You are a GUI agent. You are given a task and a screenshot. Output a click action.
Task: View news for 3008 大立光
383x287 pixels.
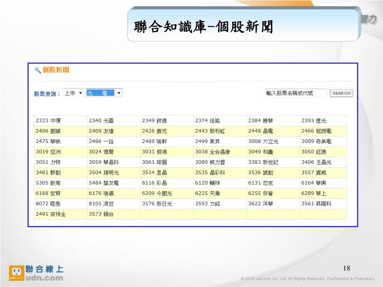point(263,142)
